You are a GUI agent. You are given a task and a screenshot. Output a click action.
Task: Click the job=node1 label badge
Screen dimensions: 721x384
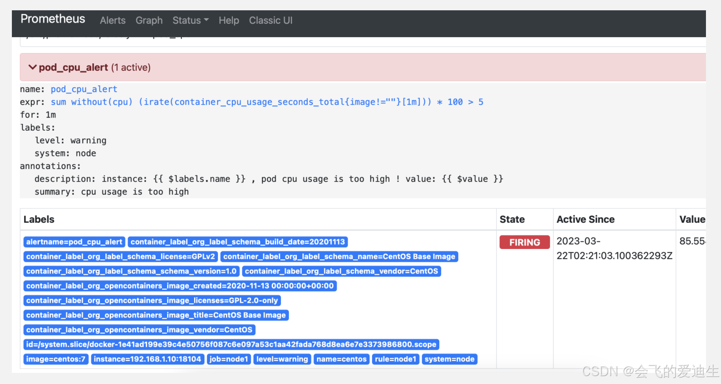229,359
